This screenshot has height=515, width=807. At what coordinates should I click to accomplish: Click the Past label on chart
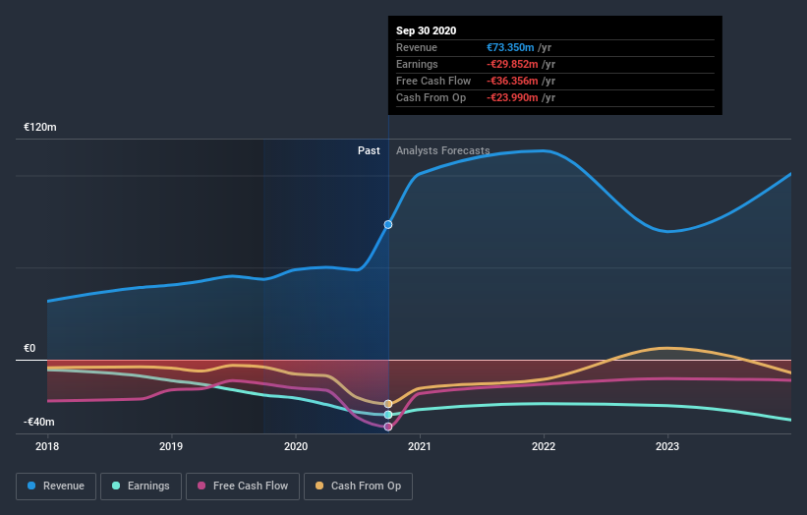(369, 150)
